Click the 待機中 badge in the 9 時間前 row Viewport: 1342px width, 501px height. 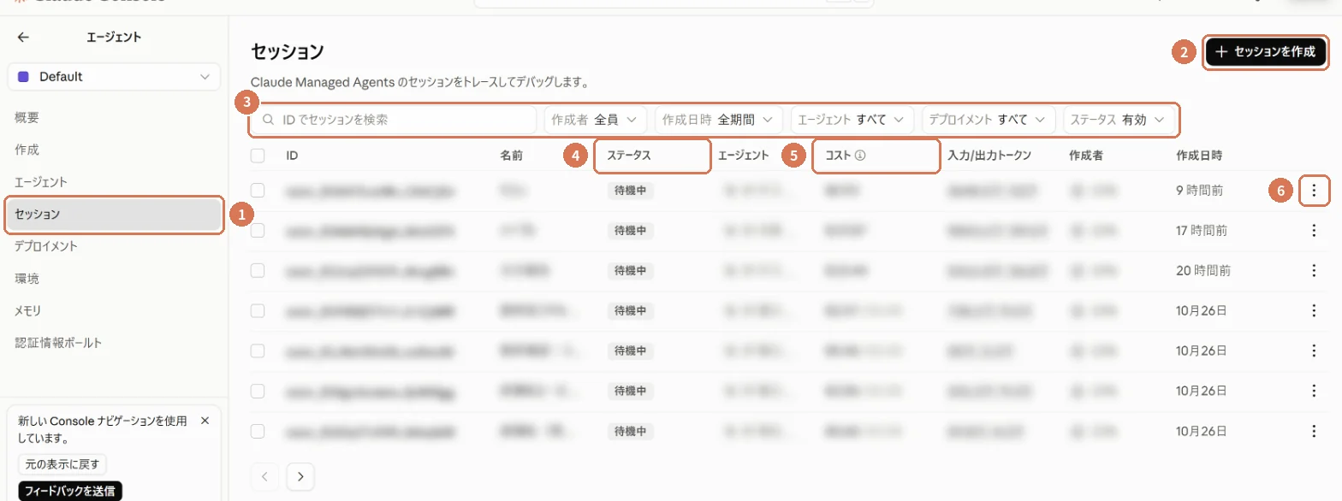630,191
